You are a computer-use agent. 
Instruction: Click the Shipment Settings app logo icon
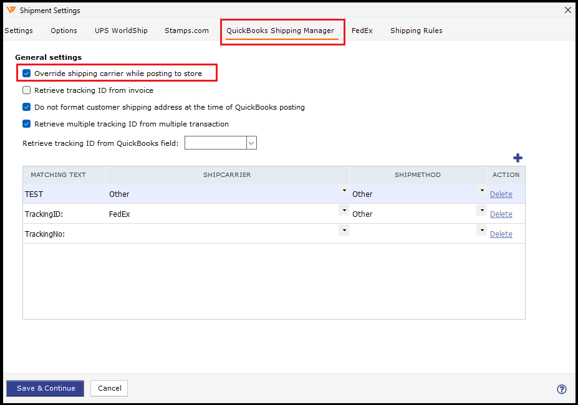11,11
